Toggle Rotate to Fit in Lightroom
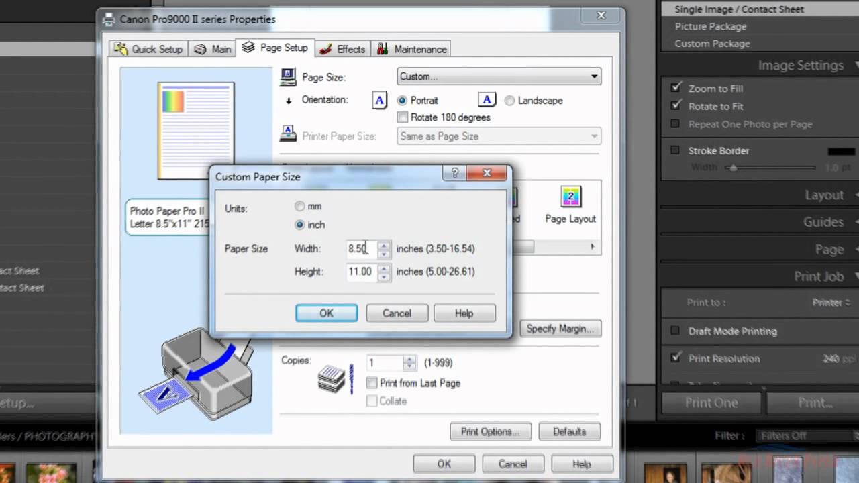 tap(676, 106)
